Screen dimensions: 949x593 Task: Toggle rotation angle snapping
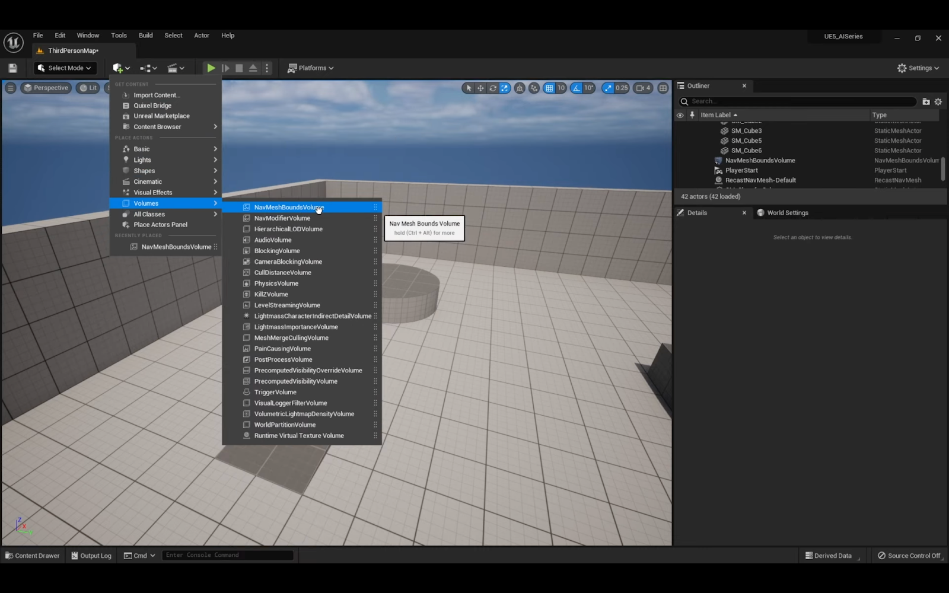coord(577,88)
